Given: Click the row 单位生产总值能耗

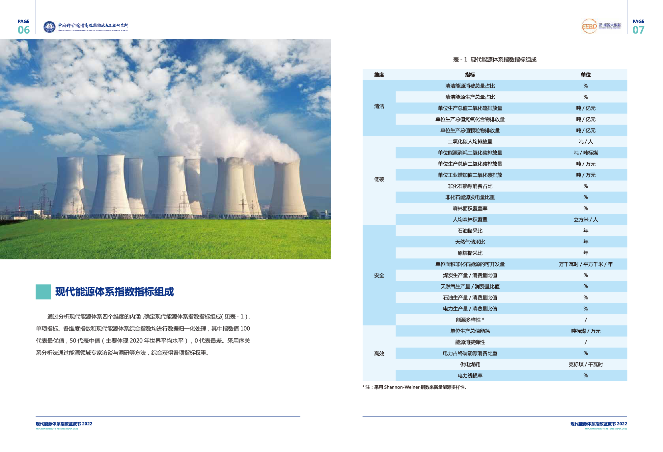Looking at the screenshot, I should 511,331.
